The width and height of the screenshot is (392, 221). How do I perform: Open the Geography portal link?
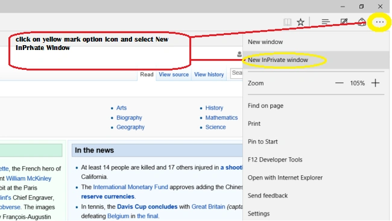(130, 127)
